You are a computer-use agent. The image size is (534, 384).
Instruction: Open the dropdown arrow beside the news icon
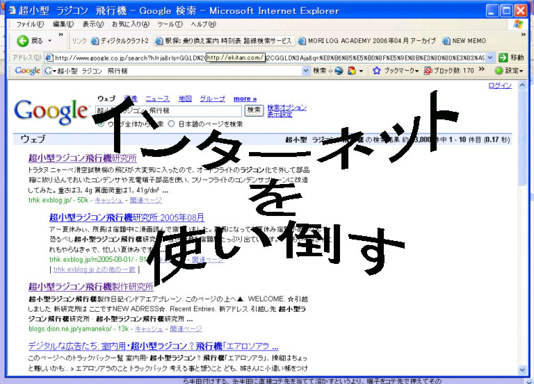pyautogui.click(x=361, y=71)
